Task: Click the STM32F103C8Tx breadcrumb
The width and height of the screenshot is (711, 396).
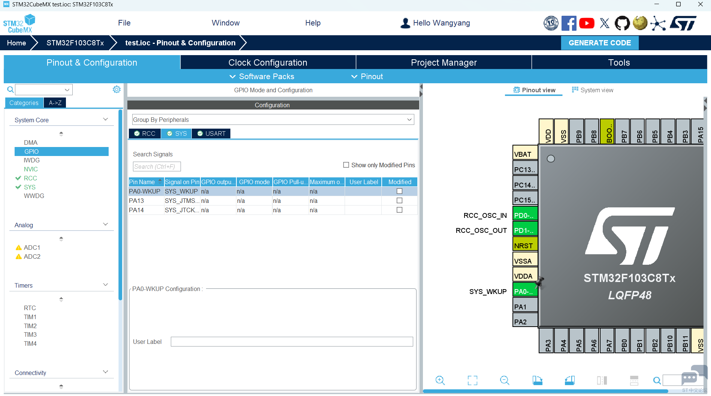Action: 75,43
